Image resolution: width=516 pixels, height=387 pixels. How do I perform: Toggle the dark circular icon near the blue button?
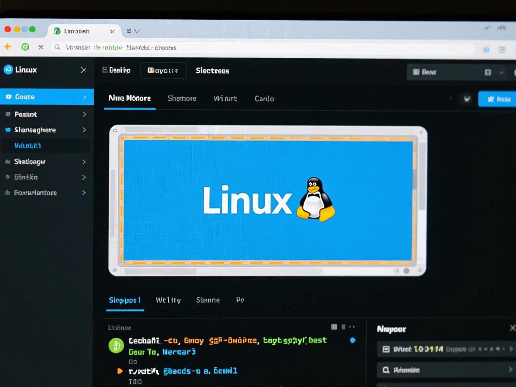[x=467, y=99]
